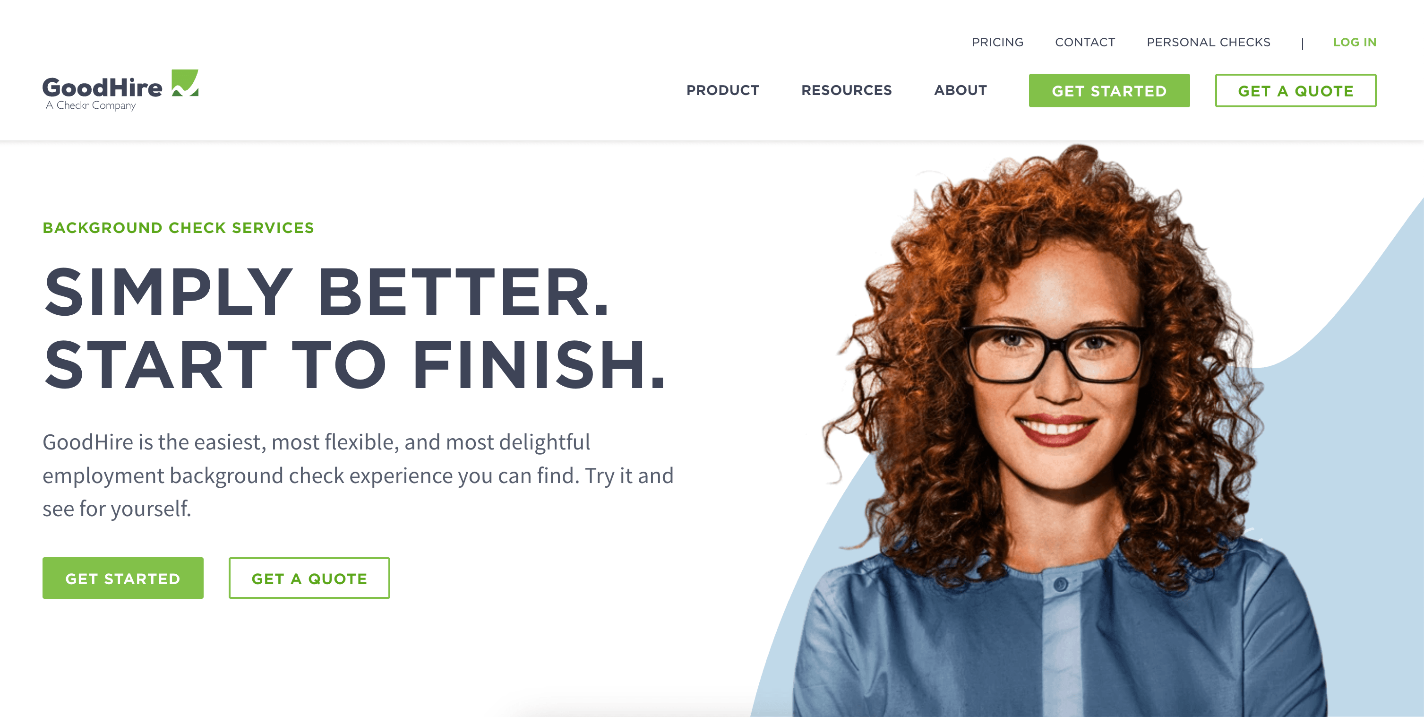Click the GoodHire description paragraph

coord(358,475)
